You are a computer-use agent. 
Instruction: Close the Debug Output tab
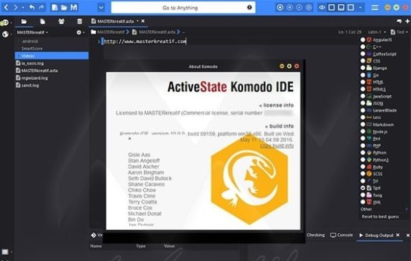click(x=398, y=235)
